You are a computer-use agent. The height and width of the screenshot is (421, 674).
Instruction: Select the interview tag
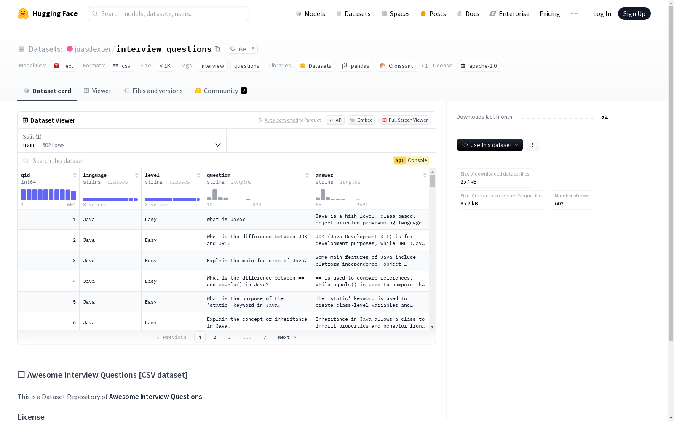click(x=212, y=66)
